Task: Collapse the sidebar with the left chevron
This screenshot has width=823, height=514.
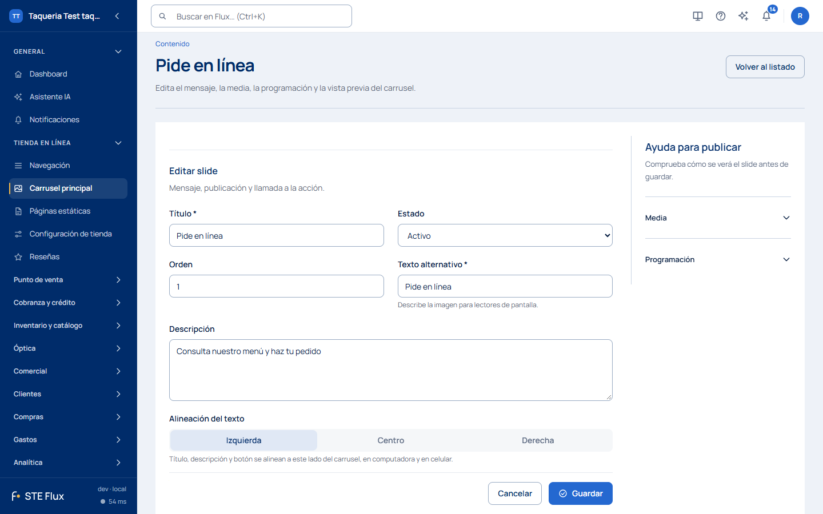Action: click(x=117, y=16)
